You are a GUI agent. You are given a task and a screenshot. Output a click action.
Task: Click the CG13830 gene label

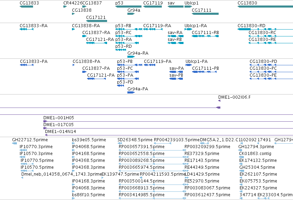(247, 3)
